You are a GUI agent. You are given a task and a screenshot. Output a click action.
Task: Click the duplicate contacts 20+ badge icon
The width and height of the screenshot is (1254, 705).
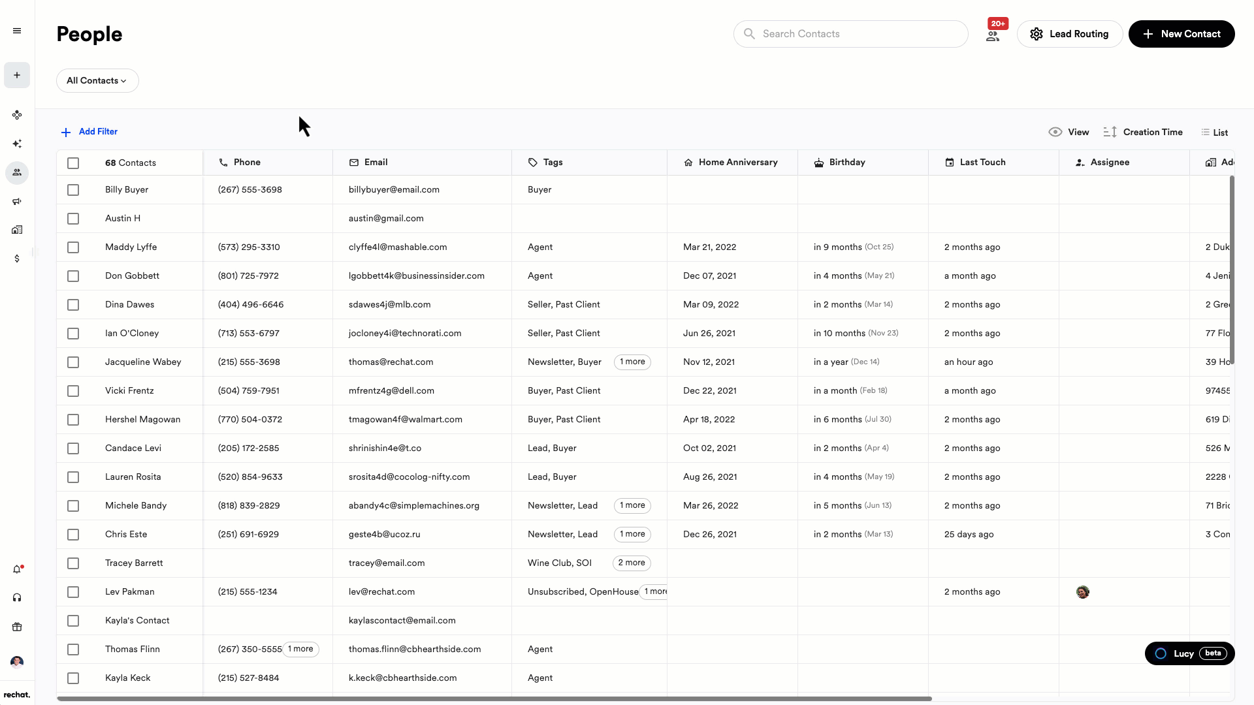click(993, 35)
